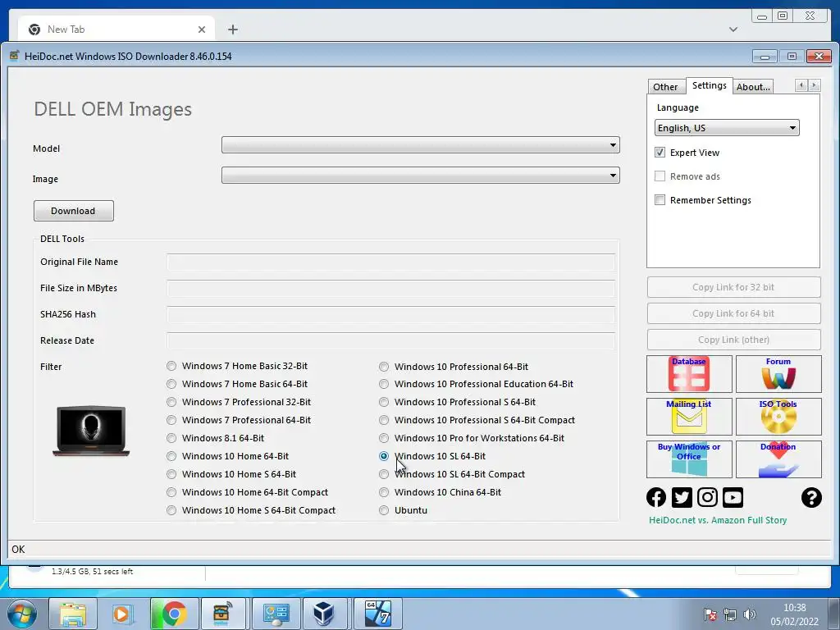The width and height of the screenshot is (840, 630).
Task: Add a new Chrome tab
Action: [x=232, y=30]
